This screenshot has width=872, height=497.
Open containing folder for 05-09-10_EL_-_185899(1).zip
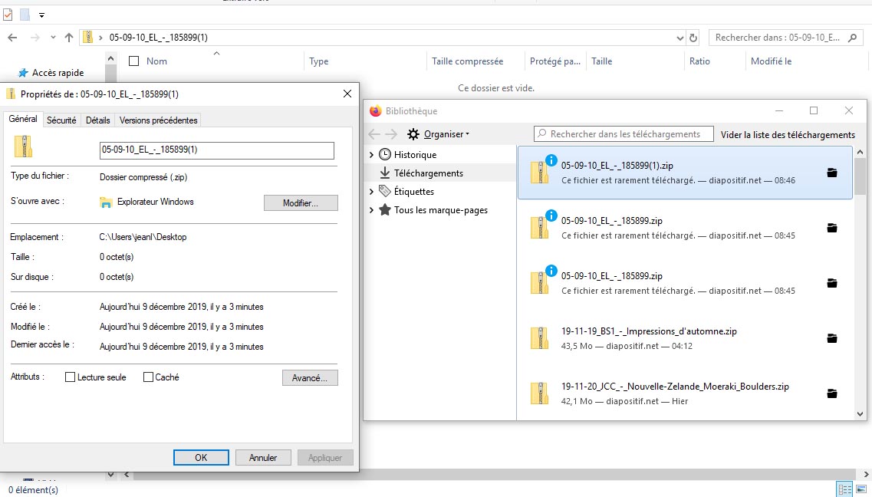coord(831,173)
